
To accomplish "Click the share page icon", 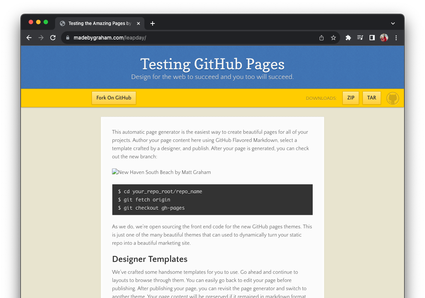I will (322, 38).
